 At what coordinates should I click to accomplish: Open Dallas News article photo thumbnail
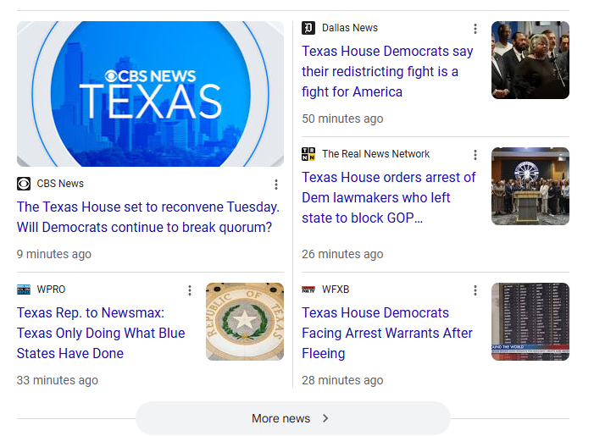point(530,60)
